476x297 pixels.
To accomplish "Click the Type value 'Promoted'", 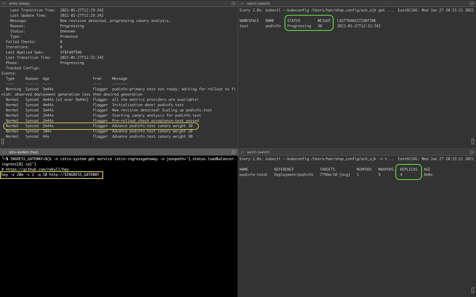I will click(x=69, y=37).
